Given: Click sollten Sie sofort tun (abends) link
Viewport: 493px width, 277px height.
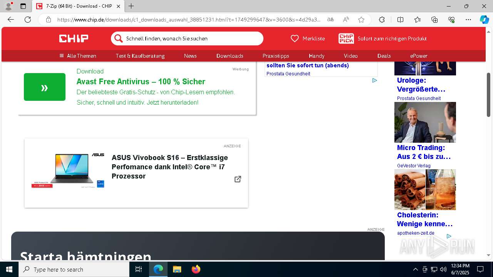Looking at the screenshot, I should 308,65.
